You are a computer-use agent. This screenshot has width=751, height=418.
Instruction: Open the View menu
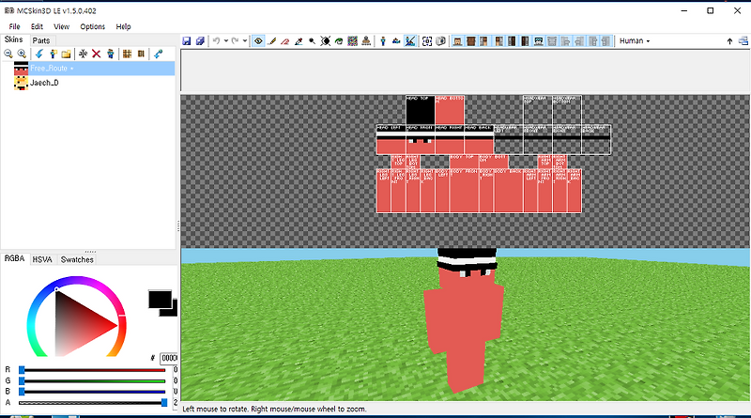61,26
